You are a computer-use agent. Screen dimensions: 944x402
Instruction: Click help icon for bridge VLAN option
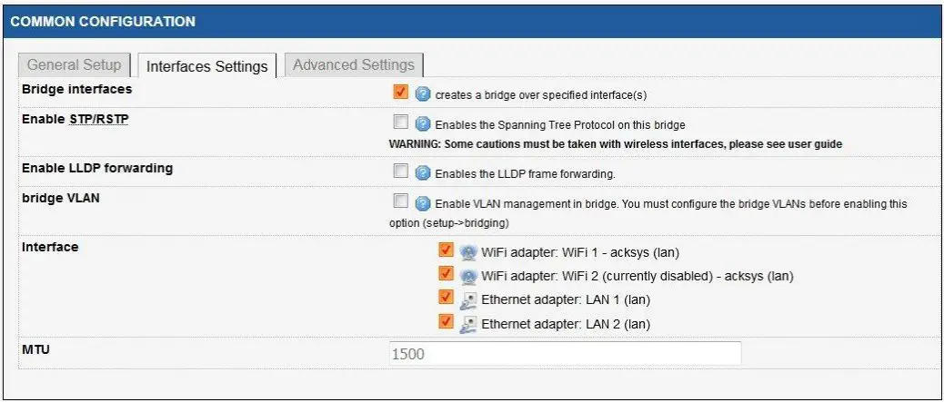[422, 203]
